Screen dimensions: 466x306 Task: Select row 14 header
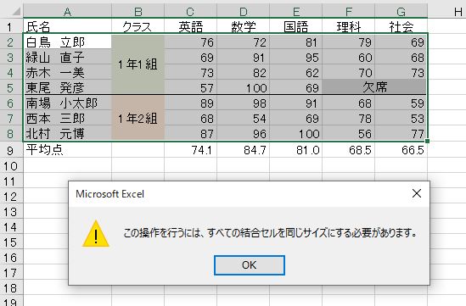point(11,227)
